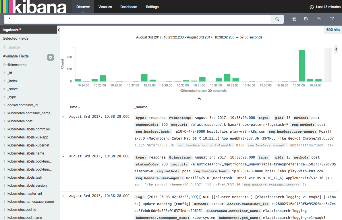Switch to the Visualize tab
The width and height of the screenshot is (342, 220).
click(x=105, y=7)
